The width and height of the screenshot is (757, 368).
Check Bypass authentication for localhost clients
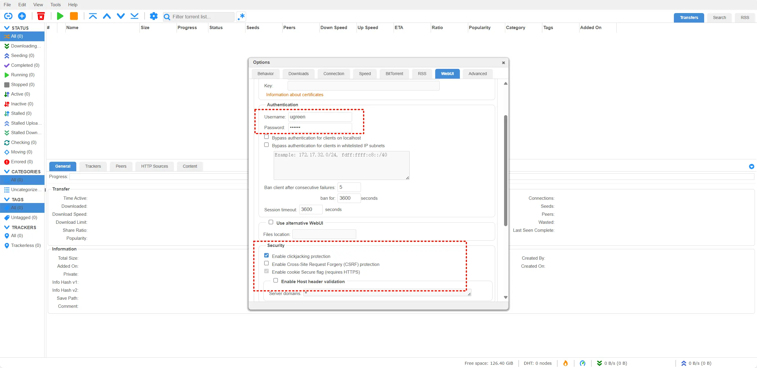(267, 137)
